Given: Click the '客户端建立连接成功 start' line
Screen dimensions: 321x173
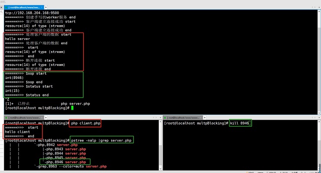Looking at the screenshot, I should (40, 22).
